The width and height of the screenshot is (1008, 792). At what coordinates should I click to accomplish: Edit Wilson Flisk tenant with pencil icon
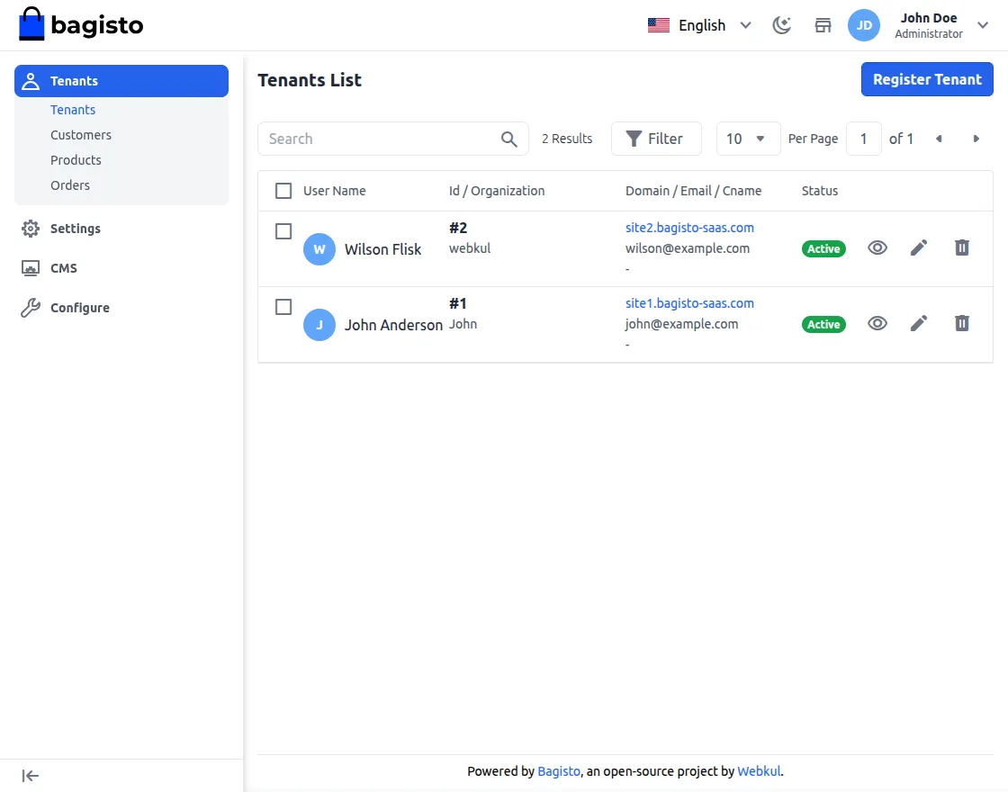919,248
